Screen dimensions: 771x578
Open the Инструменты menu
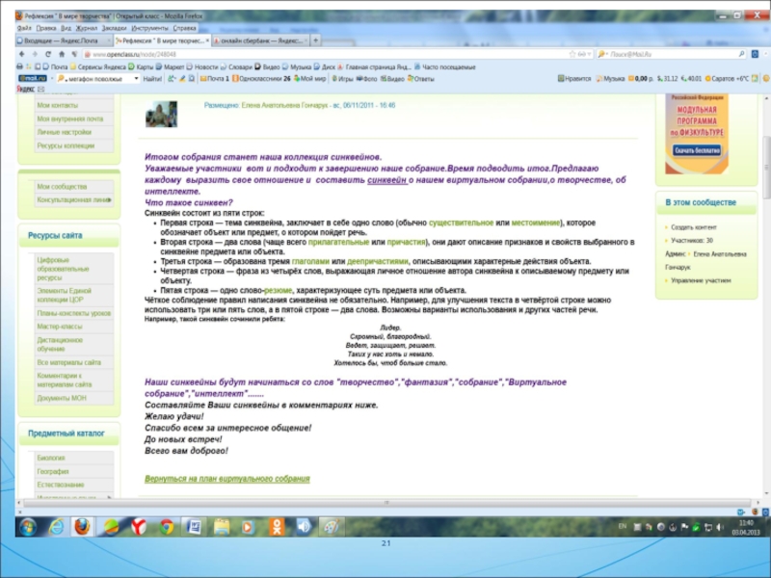[x=149, y=28]
